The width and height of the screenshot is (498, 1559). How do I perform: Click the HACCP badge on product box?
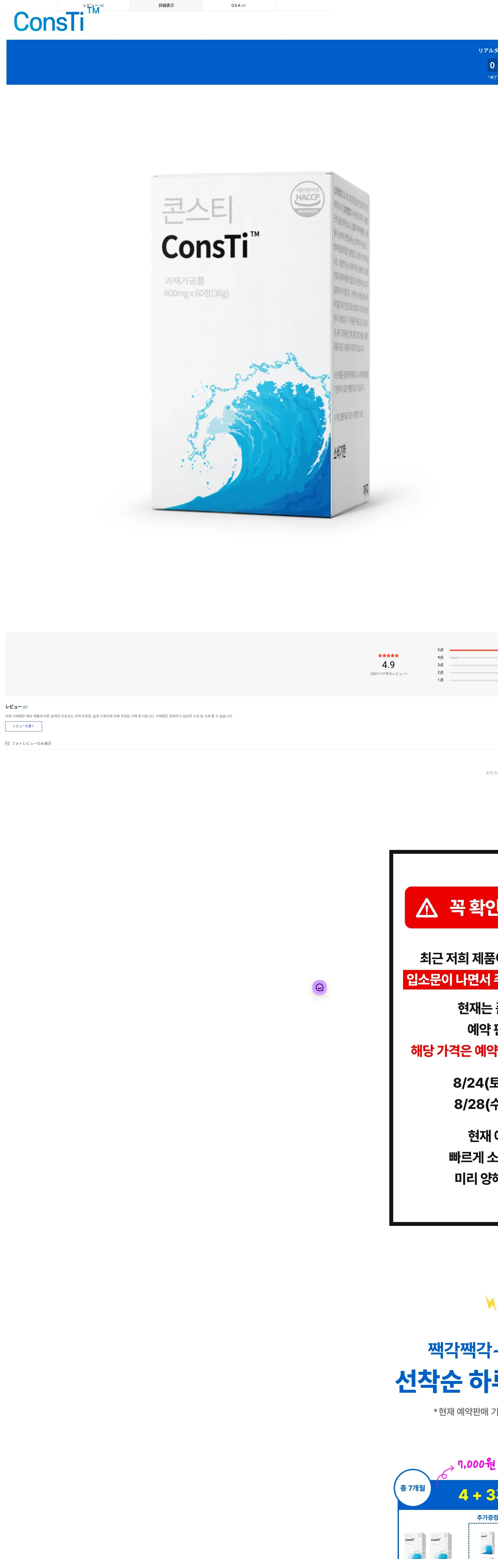(x=307, y=198)
